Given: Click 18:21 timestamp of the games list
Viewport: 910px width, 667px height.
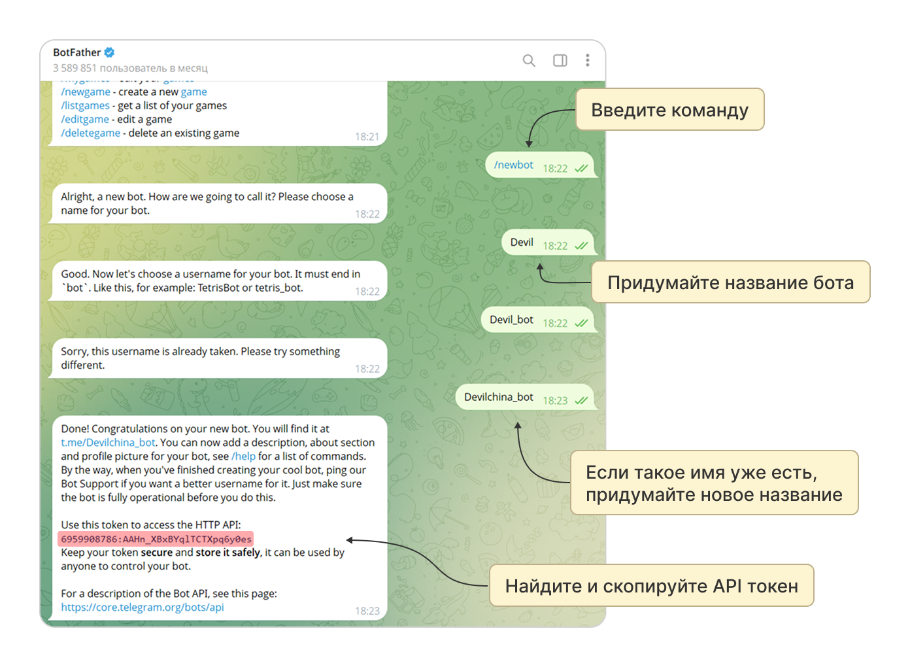Looking at the screenshot, I should click(367, 137).
